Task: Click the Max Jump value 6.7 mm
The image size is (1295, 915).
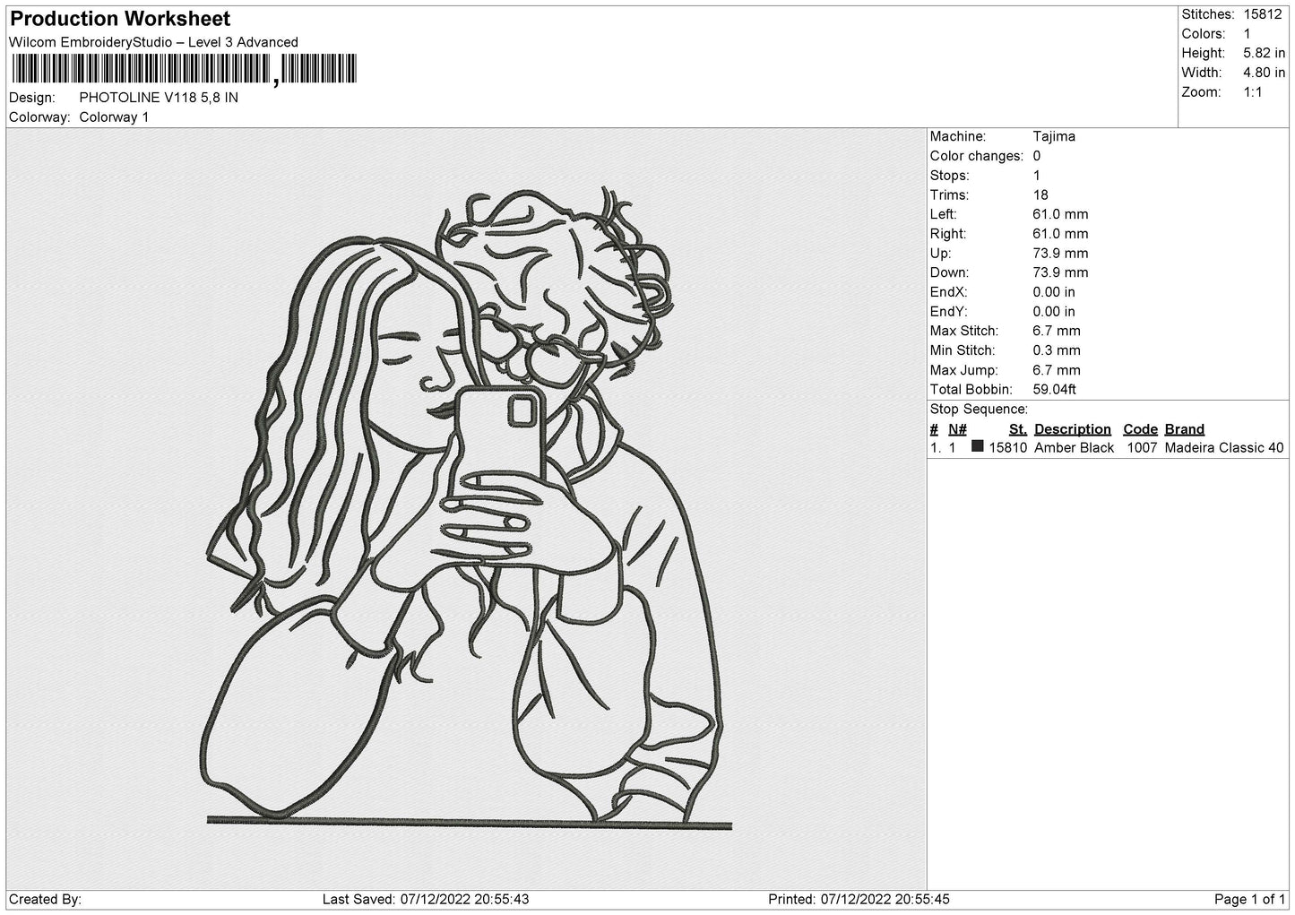Action: coord(1057,370)
